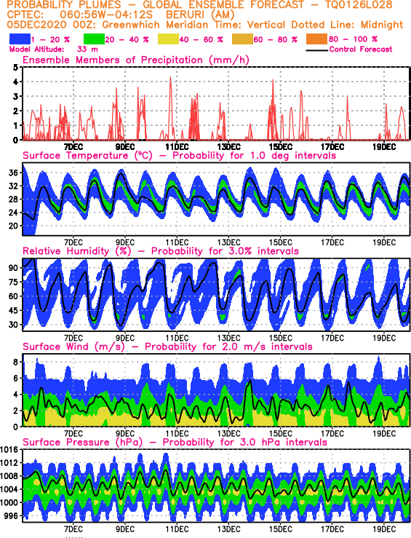
Task: Click the orange 80 - 100 % legend swatch
Action: click(x=316, y=39)
